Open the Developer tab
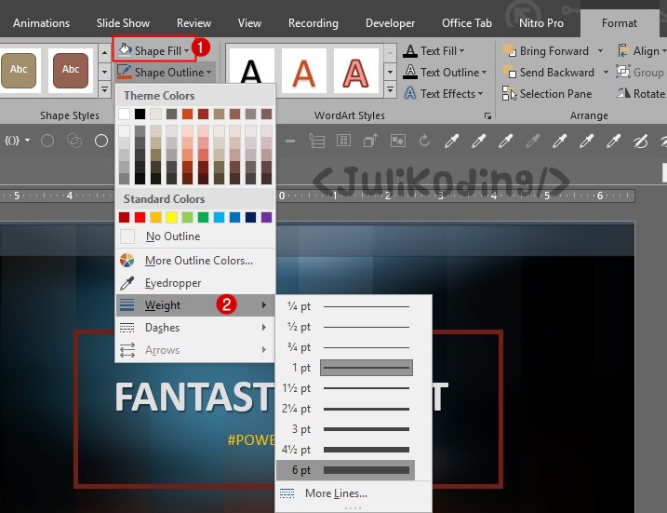This screenshot has height=513, width=667. 390,23
